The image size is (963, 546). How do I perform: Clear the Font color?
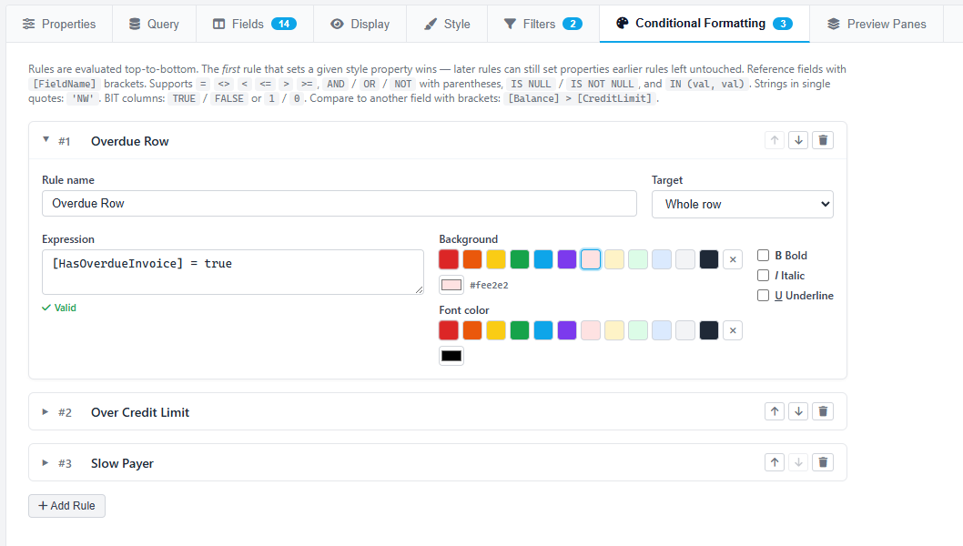tap(733, 330)
